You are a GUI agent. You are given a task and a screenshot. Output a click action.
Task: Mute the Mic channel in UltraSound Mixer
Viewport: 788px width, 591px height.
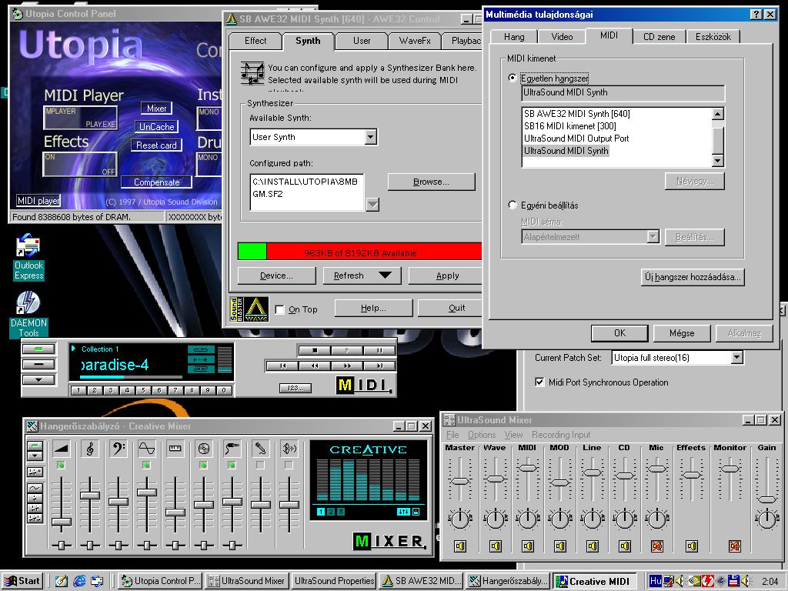(x=657, y=546)
